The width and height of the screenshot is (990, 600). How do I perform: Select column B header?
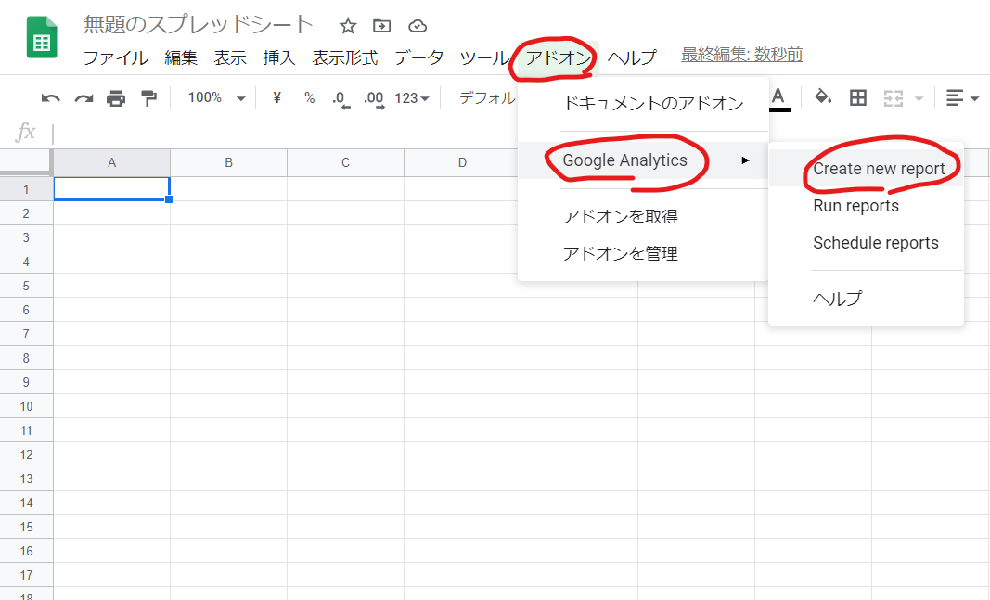click(x=228, y=163)
